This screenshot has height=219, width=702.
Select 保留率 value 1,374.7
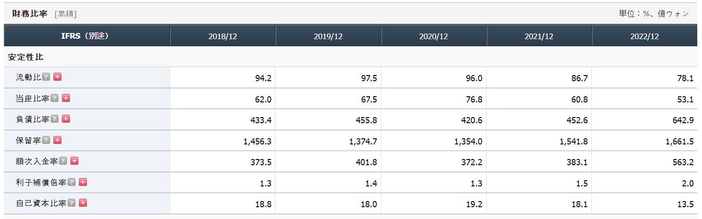pyautogui.click(x=363, y=142)
